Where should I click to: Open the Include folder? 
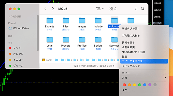[98, 21]
